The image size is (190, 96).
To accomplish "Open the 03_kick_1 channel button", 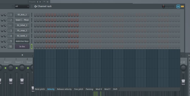I will pos(22,15).
